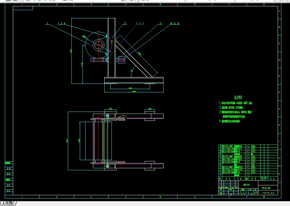Select part leader label 1
This screenshot has width=290, height=206.
point(47,23)
